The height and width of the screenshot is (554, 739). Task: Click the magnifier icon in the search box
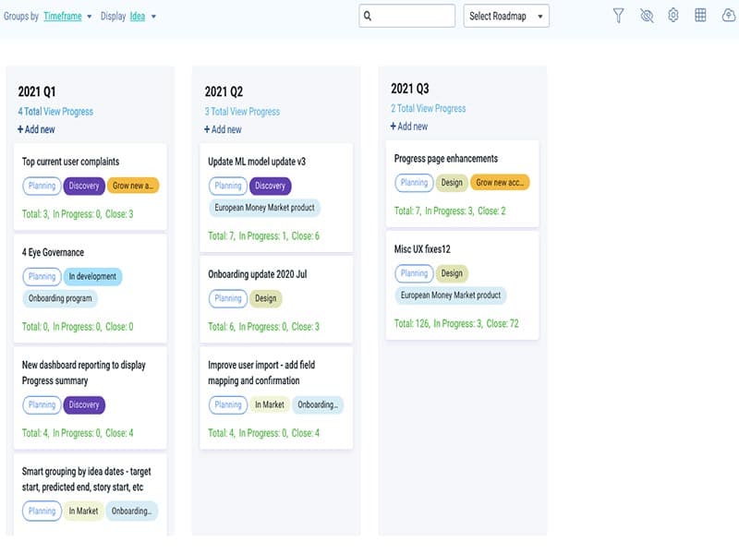coord(370,16)
